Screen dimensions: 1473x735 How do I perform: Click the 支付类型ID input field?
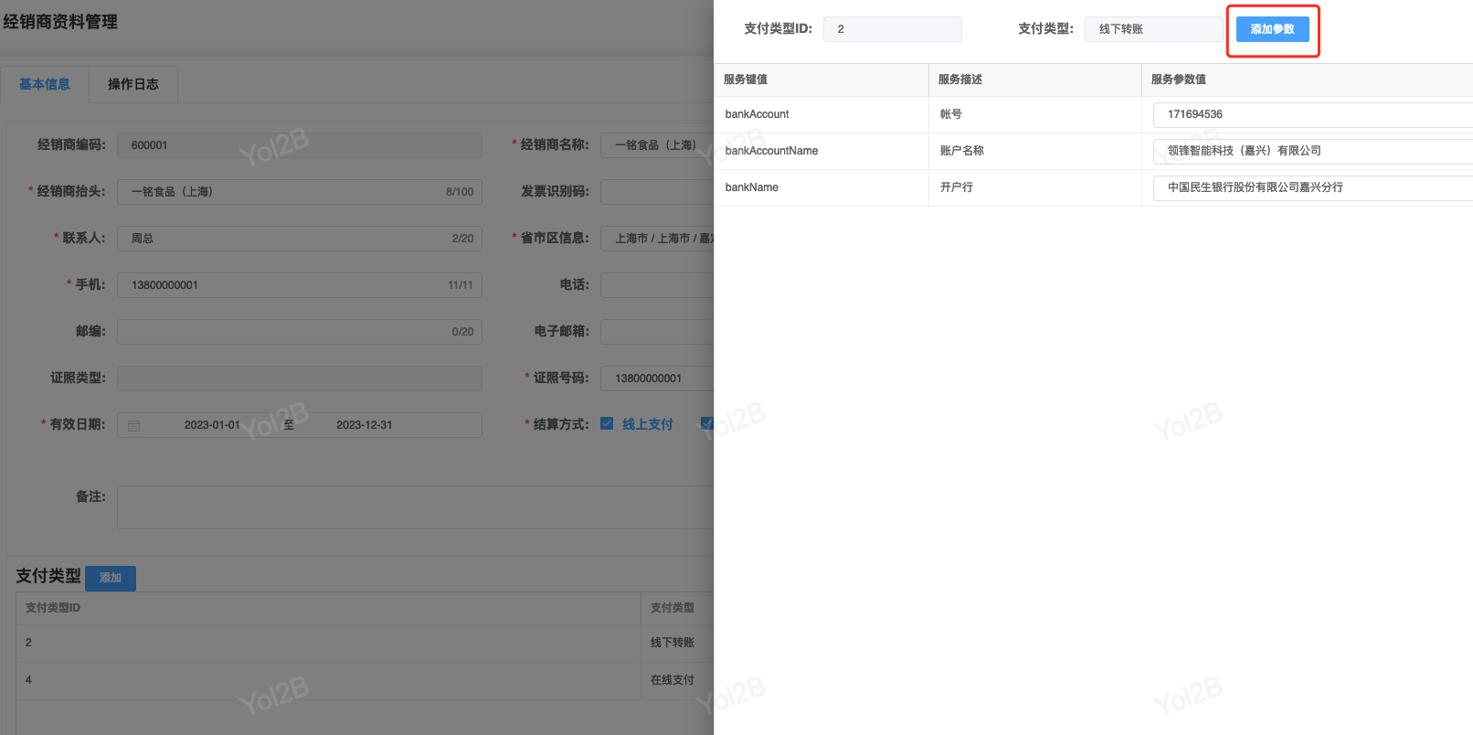click(x=892, y=29)
